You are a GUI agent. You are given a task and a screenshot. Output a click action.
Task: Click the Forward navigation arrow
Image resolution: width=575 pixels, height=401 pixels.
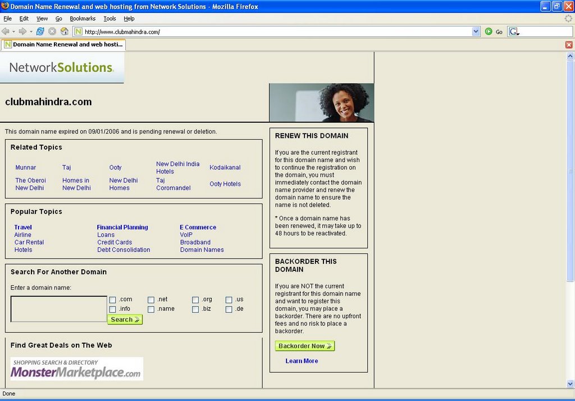click(22, 31)
